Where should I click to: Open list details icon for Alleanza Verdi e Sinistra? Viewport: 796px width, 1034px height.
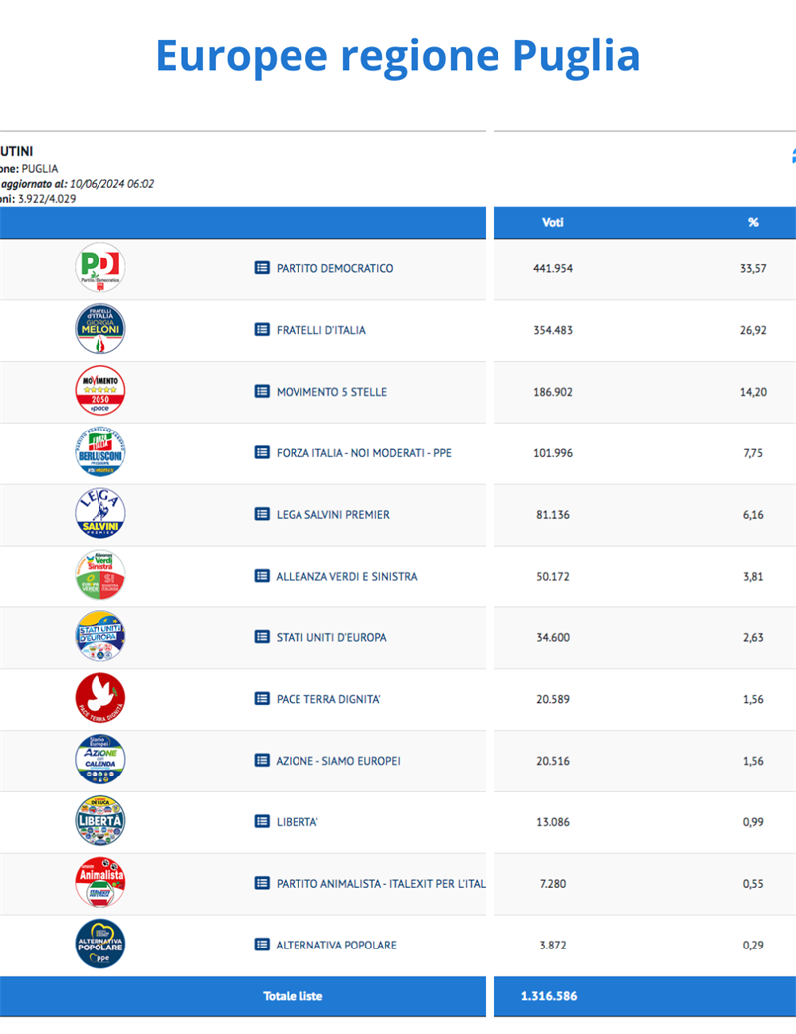262,575
